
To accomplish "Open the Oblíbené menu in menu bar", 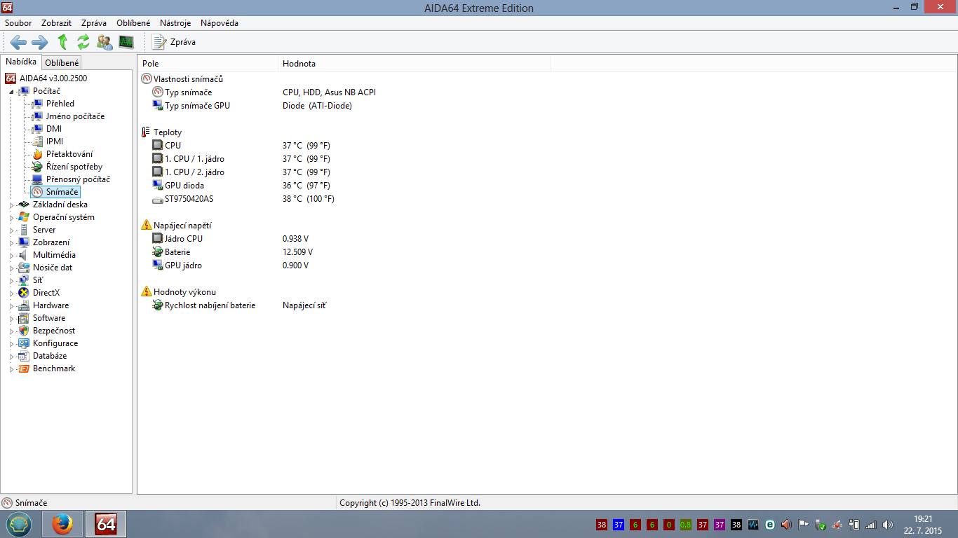I will click(133, 23).
